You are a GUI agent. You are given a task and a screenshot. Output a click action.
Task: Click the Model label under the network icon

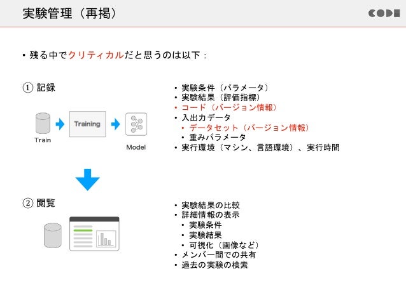pos(136,147)
